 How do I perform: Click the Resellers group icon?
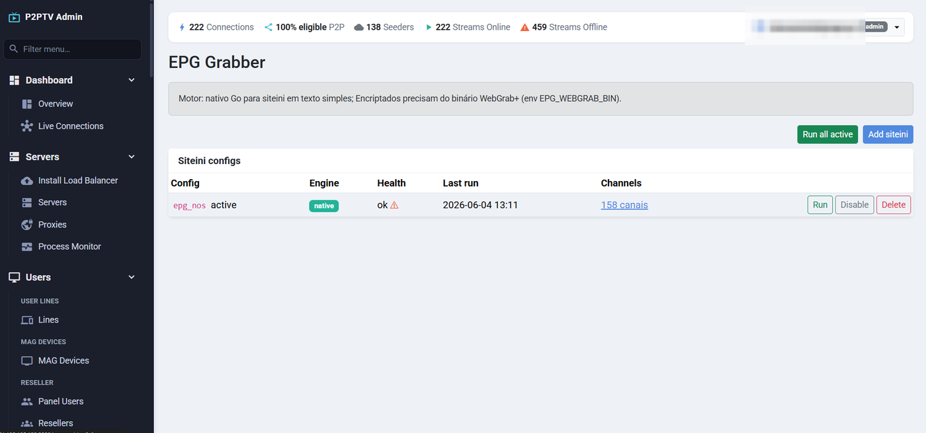(x=27, y=423)
